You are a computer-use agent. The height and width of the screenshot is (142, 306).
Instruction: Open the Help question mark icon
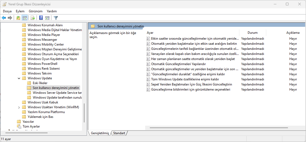[41, 18]
